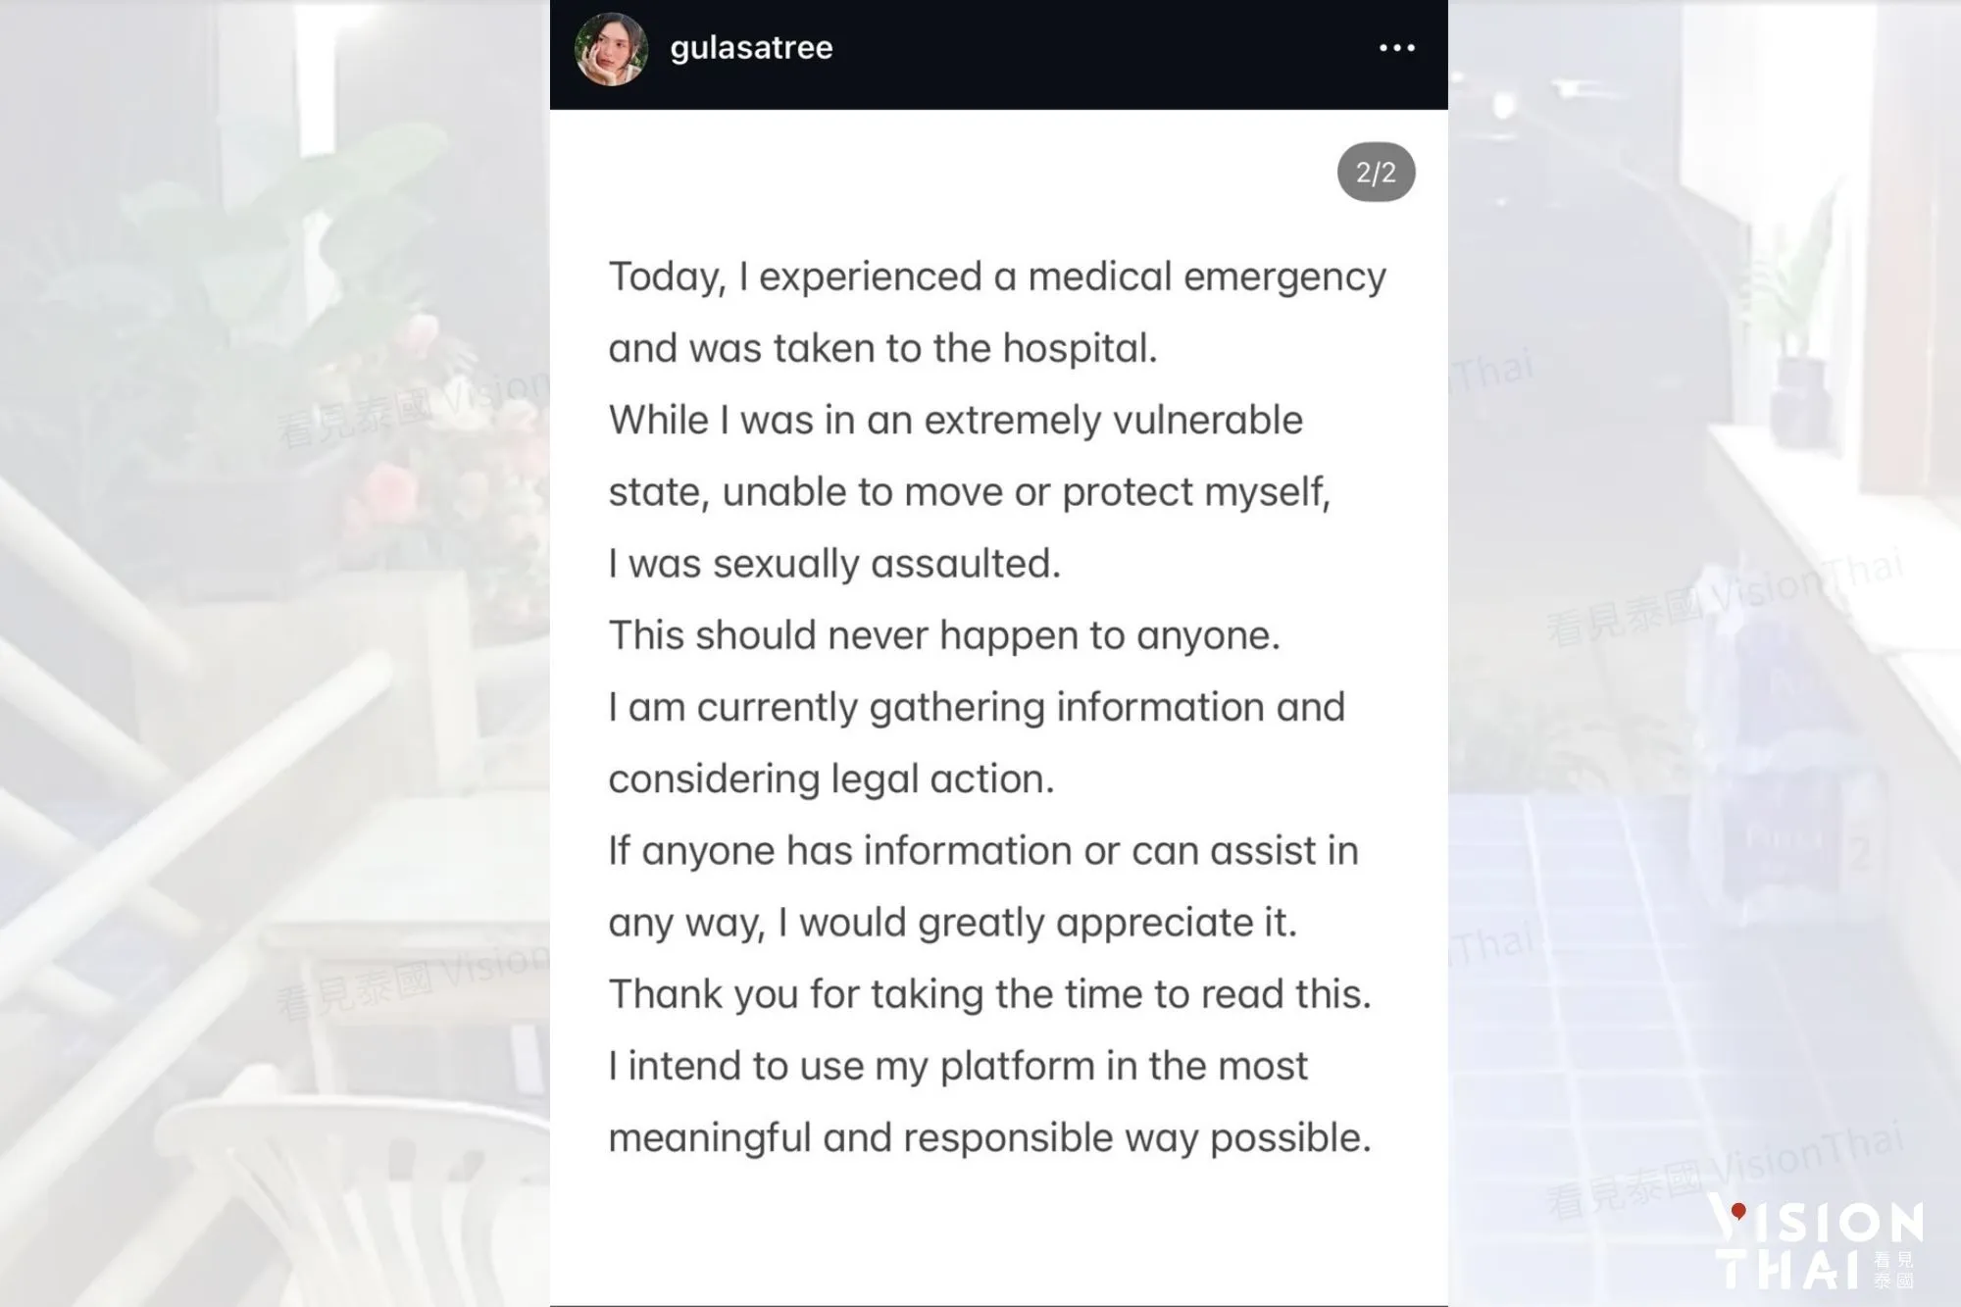Click the 2/2 slide counter badge
The height and width of the screenshot is (1307, 1961).
point(1376,173)
